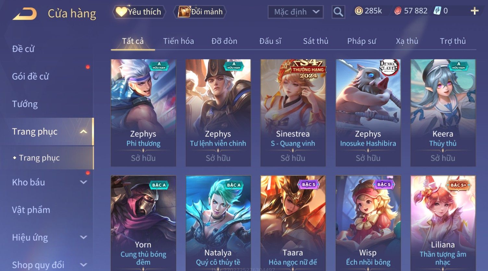Expand the Kho báu sidebar section
The width and height of the screenshot is (488, 271).
83,182
